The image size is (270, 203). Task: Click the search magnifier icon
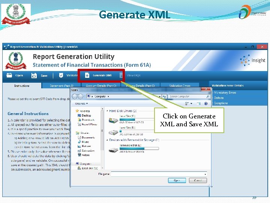tap(208, 97)
